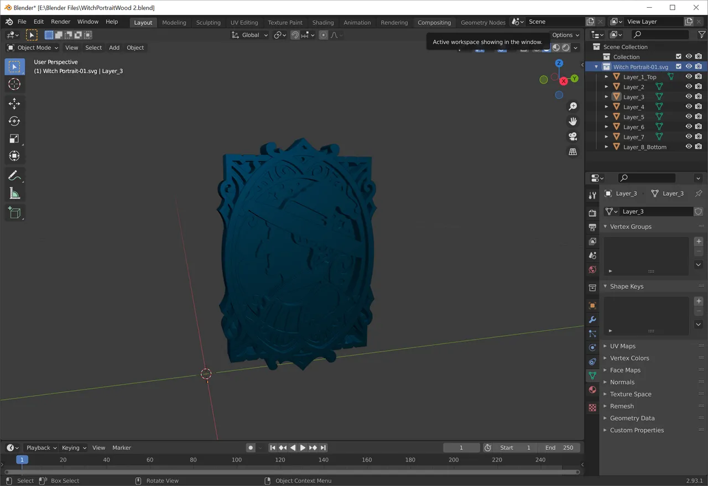Add a new vertex group with plus button
Viewport: 708px width, 486px height.
[x=699, y=242]
